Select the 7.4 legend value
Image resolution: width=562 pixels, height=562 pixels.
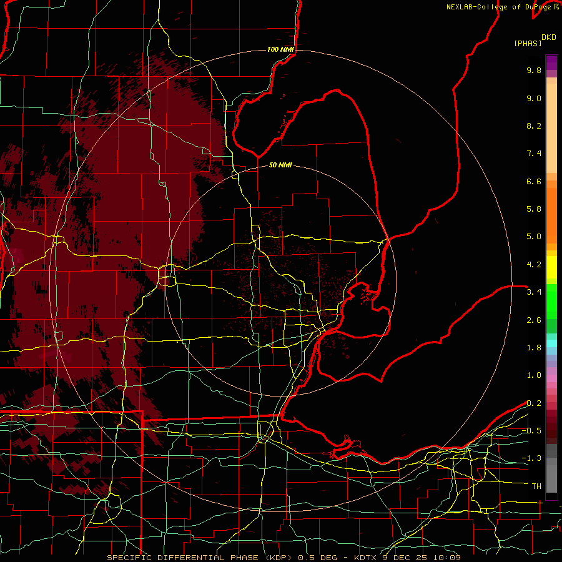(x=534, y=154)
